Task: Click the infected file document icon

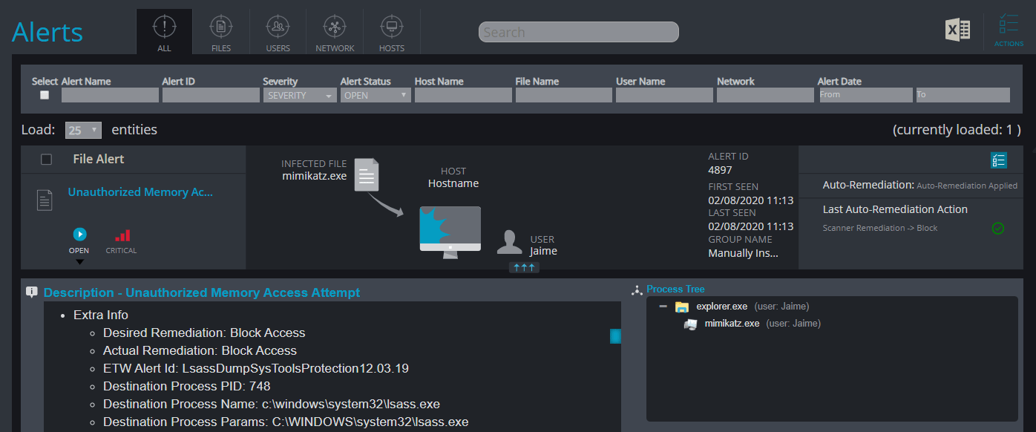Action: coord(367,175)
